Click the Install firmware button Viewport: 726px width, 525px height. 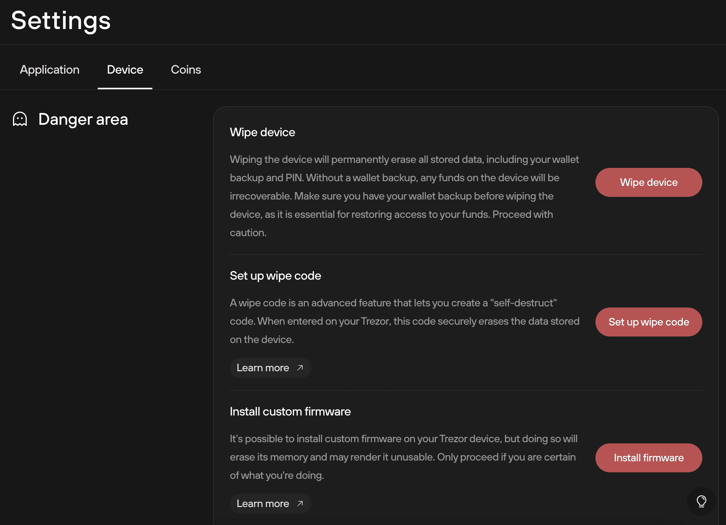coord(649,458)
